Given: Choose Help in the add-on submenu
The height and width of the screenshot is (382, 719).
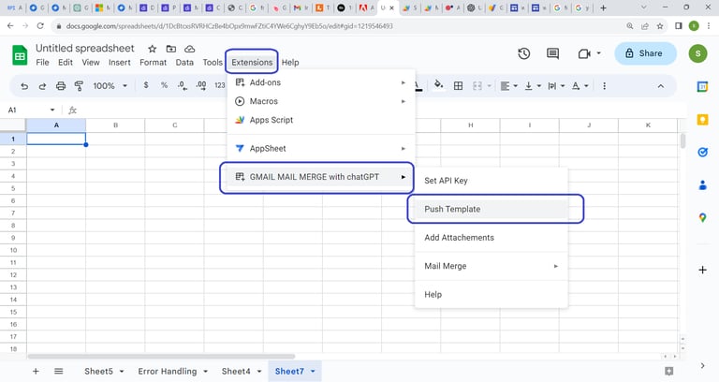Looking at the screenshot, I should tap(492, 294).
